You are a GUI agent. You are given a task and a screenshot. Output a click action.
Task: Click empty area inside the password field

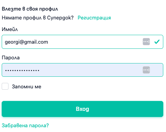coord(91,70)
